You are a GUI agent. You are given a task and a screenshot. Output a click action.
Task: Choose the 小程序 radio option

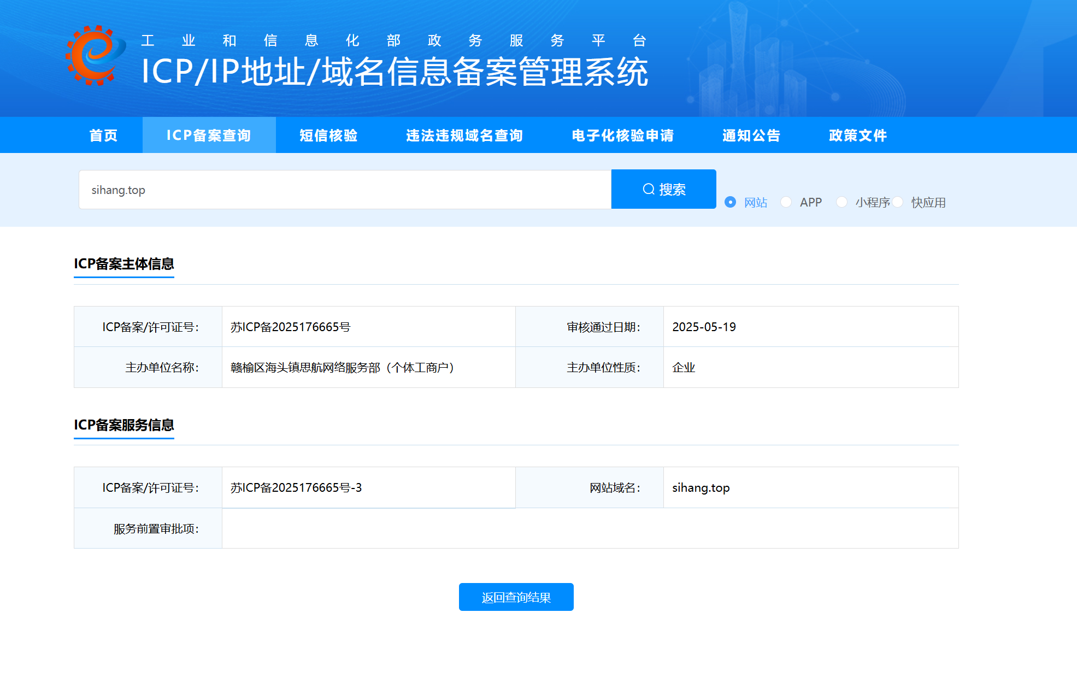(841, 202)
